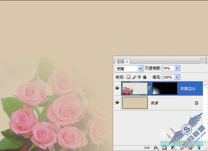Click the chain link between thumbnail and mask

(150, 89)
